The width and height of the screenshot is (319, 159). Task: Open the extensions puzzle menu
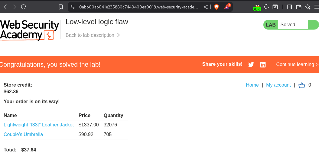[266, 7]
